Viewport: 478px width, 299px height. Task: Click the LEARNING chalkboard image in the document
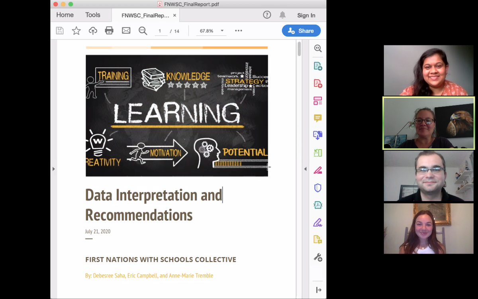pos(177,116)
